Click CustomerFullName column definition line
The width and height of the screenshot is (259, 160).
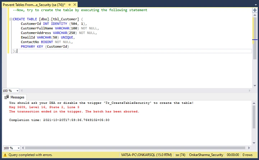click(x=60, y=28)
